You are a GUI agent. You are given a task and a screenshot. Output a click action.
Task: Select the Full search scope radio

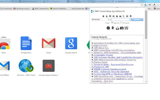point(121,22)
